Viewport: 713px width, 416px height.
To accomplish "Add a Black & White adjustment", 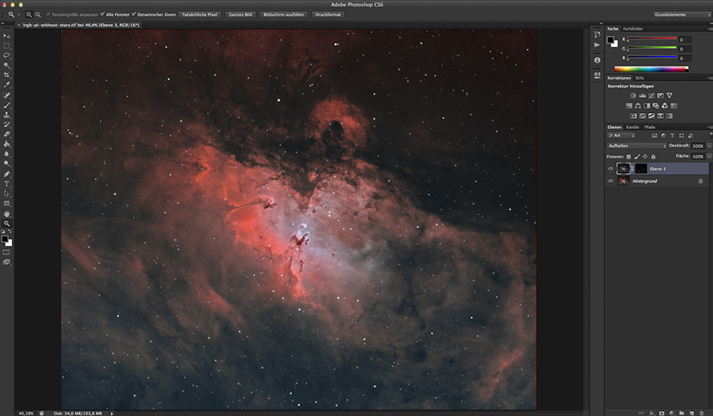I will [x=647, y=106].
